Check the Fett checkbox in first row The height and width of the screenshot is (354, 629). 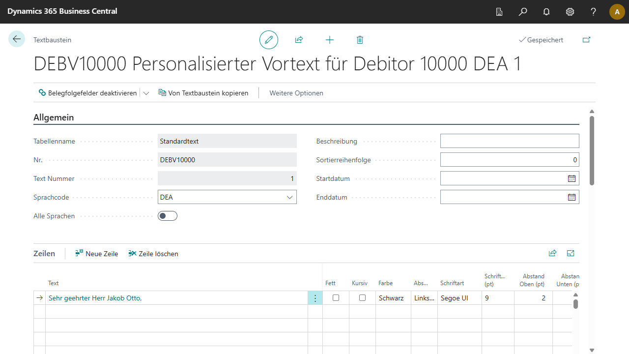tap(336, 298)
